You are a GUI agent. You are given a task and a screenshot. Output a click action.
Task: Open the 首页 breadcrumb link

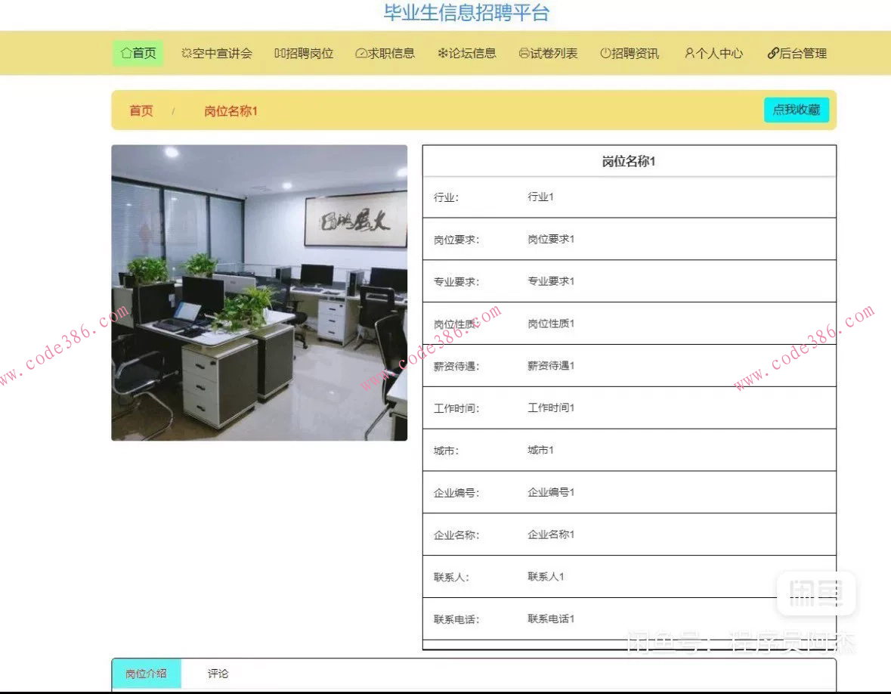click(141, 110)
